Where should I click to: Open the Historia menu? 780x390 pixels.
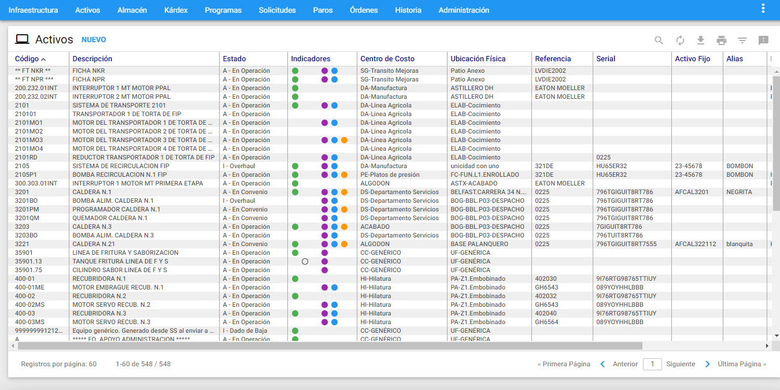coord(408,10)
